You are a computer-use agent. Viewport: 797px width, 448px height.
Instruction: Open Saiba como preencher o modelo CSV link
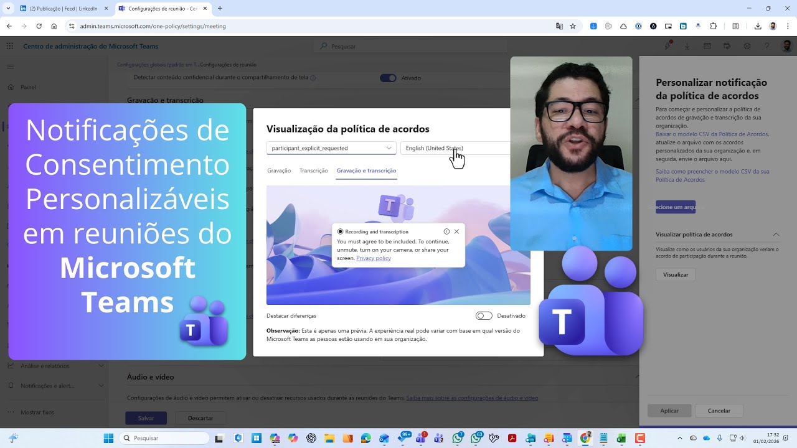point(712,175)
